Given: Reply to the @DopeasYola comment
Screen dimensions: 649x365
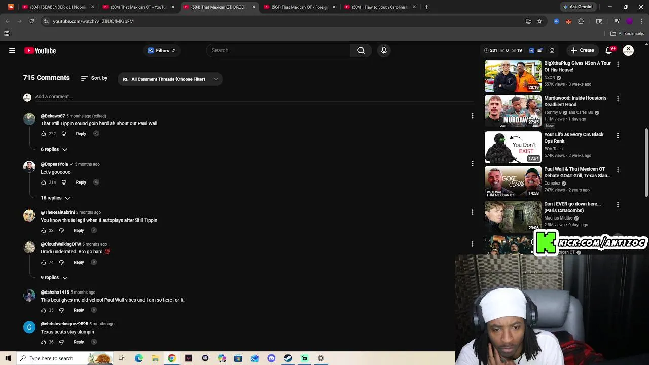Looking at the screenshot, I should (81, 182).
